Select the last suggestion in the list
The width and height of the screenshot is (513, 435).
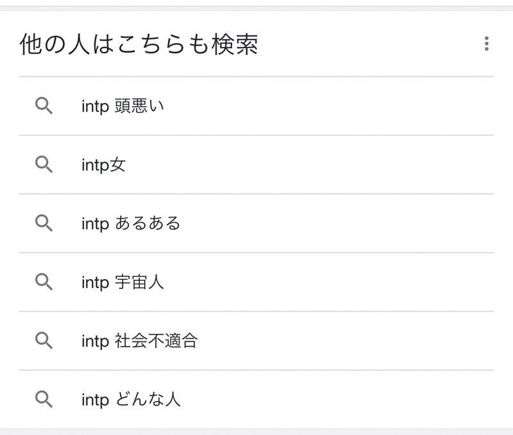pyautogui.click(x=256, y=398)
